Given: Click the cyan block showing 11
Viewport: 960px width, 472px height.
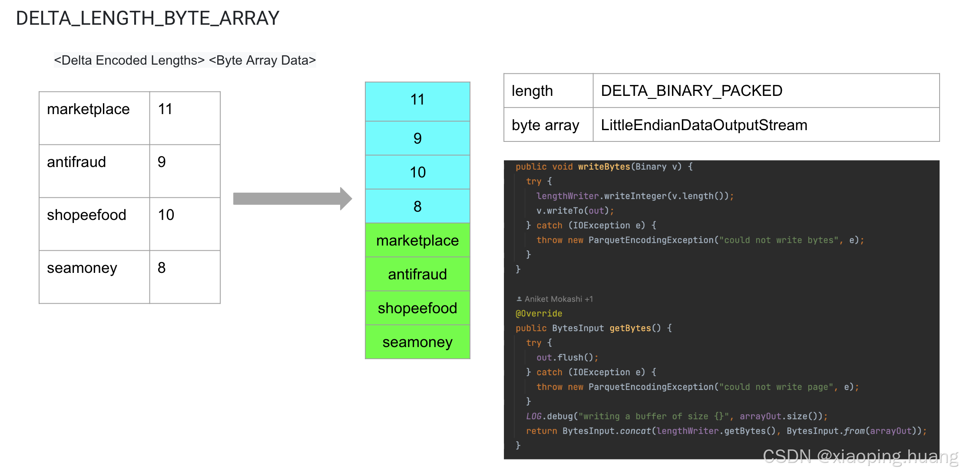Looking at the screenshot, I should pos(417,101).
